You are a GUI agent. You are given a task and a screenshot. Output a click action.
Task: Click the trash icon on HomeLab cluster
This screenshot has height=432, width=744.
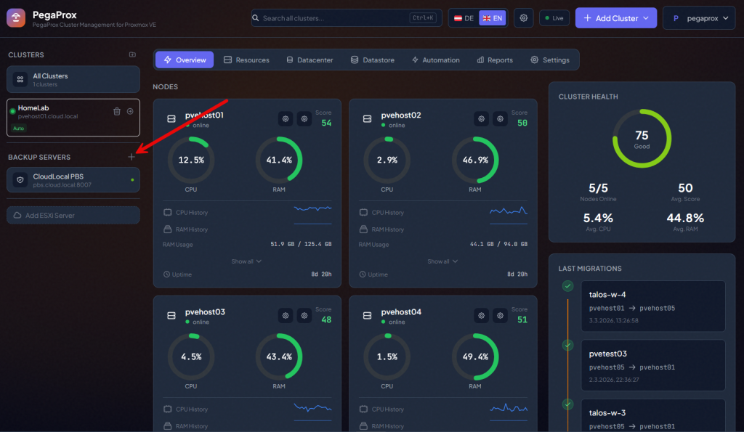117,111
